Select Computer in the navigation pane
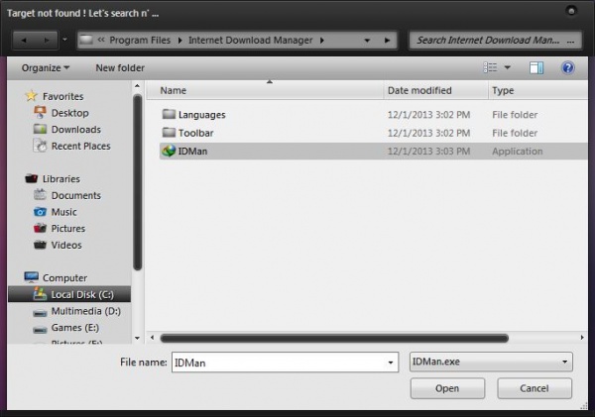Image resolution: width=595 pixels, height=417 pixels. coord(64,278)
